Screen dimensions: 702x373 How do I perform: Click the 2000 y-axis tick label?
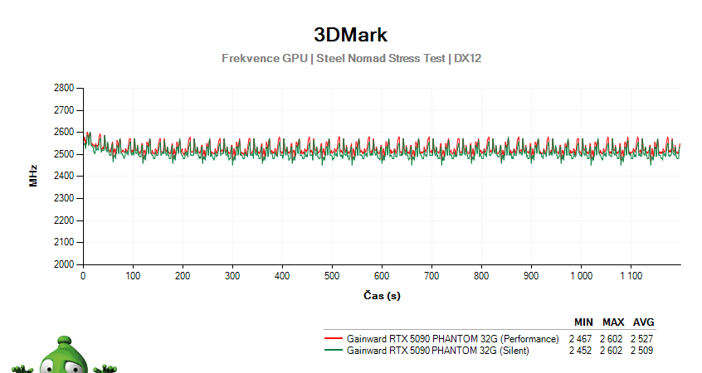tap(64, 264)
